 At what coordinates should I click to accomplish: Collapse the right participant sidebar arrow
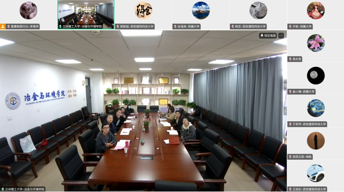tap(285, 111)
